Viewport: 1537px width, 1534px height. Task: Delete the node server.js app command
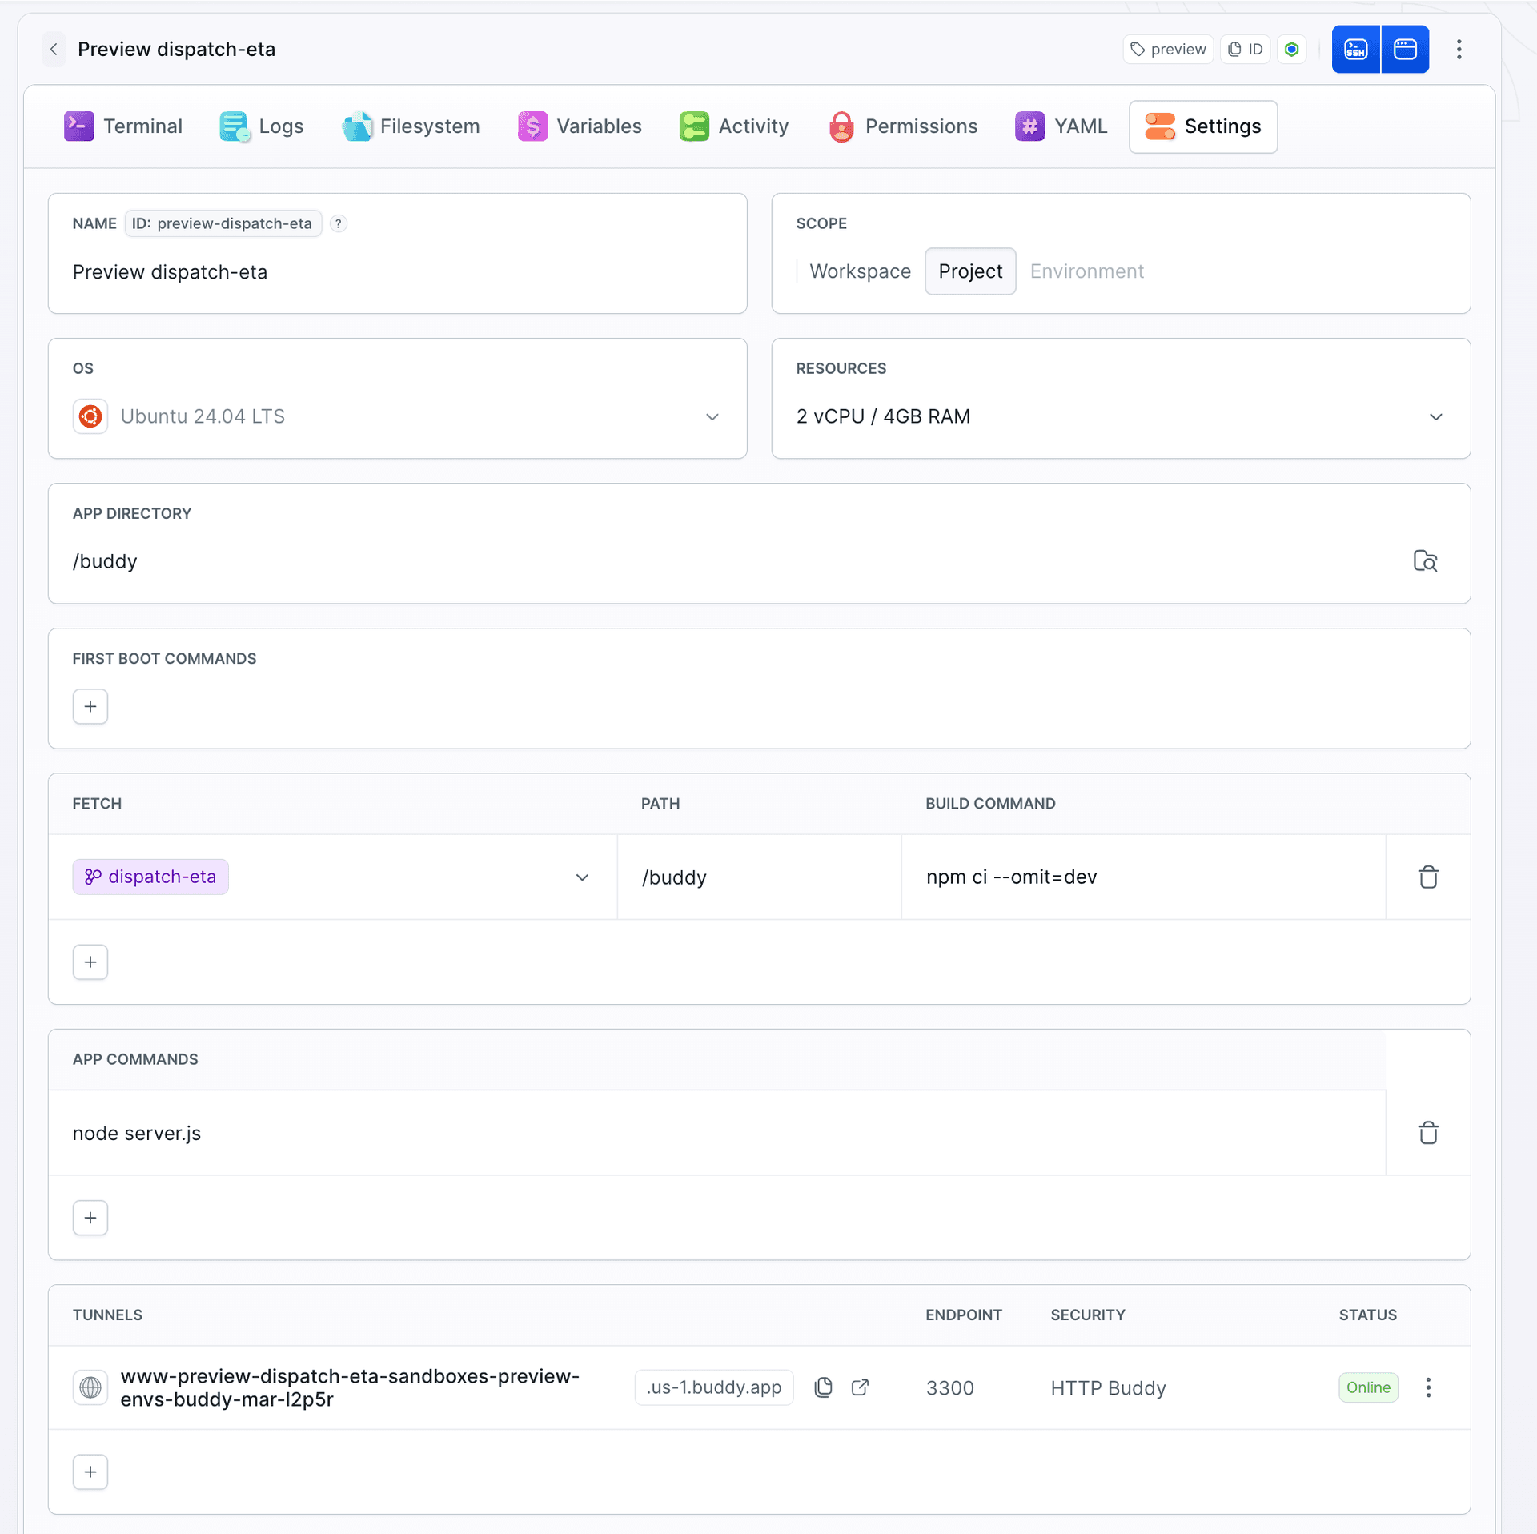tap(1428, 1133)
